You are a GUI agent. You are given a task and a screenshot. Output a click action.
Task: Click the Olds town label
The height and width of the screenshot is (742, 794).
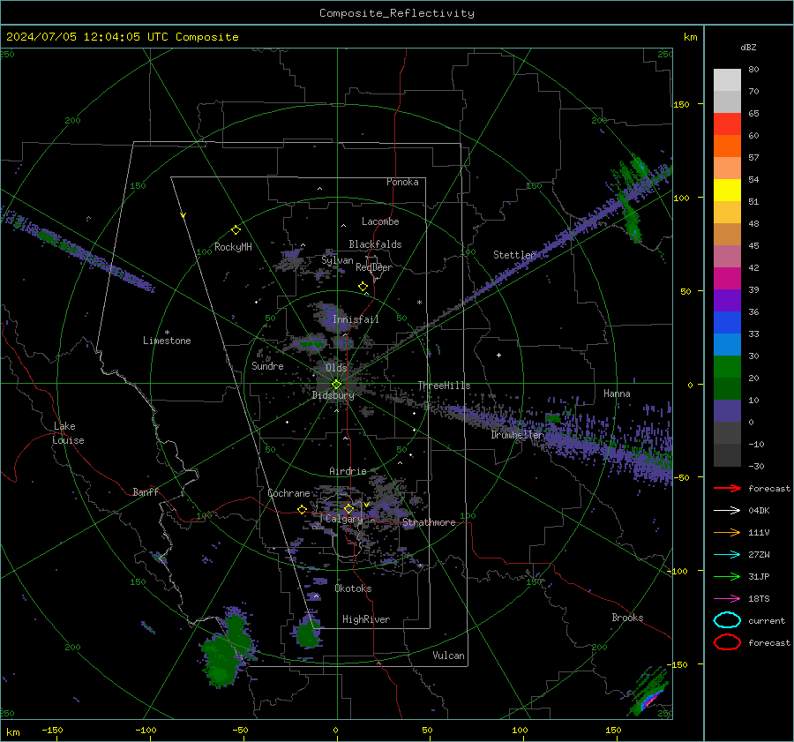point(336,368)
